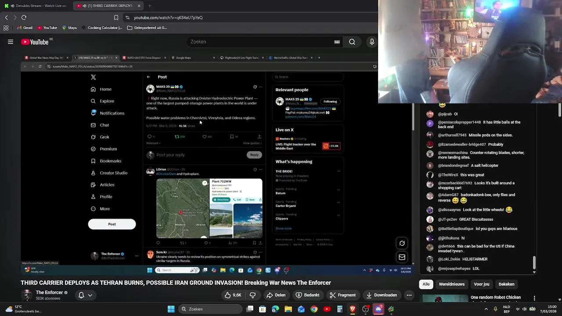This screenshot has width=562, height=316.
Task: Open more actions three-dot menu under video
Action: click(409, 295)
